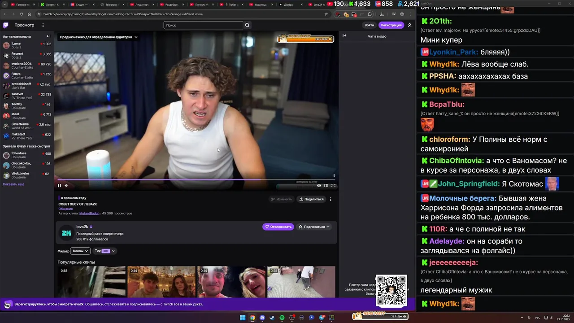Click the search magnifier button
This screenshot has height=323, width=574.
tap(247, 25)
